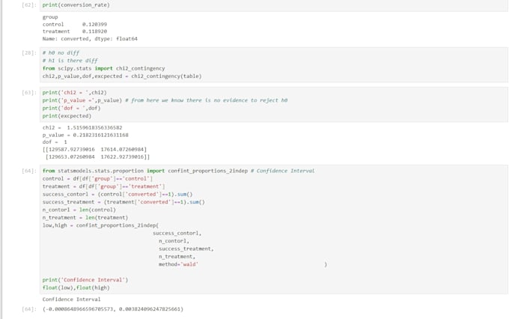The width and height of the screenshot is (509, 319).
Task: Click the print('dof = ',dof) line
Action: click(71, 108)
